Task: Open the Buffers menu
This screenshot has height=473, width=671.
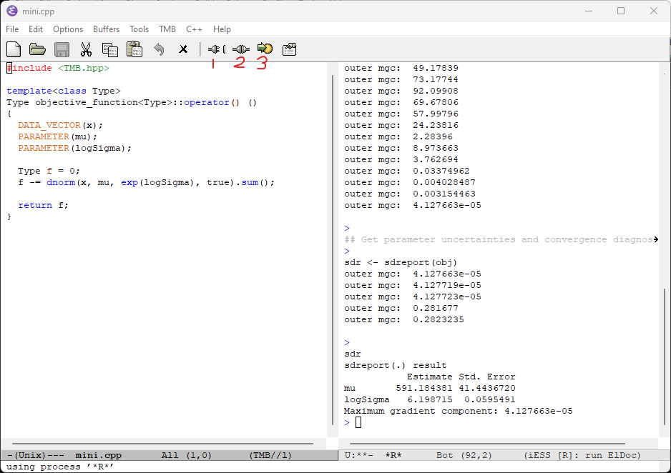Action: 107,29
